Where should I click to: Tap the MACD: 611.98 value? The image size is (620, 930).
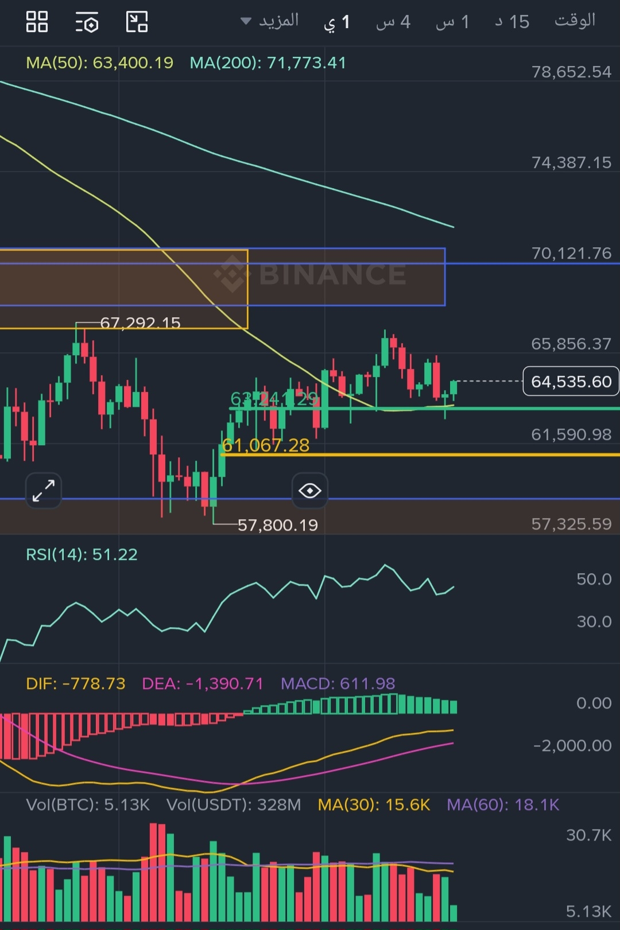(338, 683)
